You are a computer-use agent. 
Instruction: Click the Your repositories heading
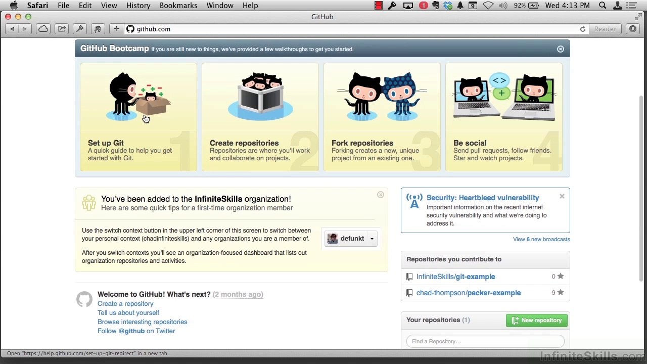pyautogui.click(x=438, y=321)
